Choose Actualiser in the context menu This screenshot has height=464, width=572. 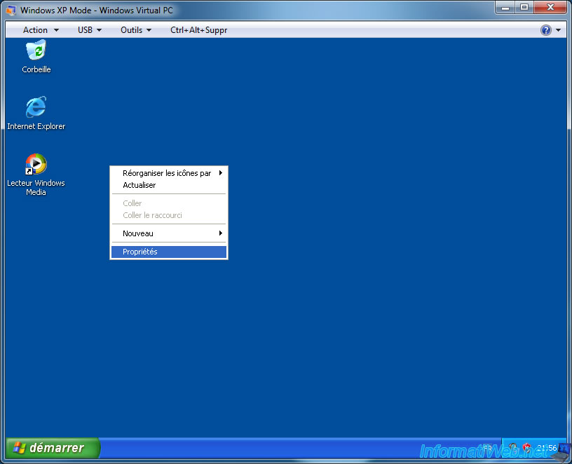pos(169,185)
